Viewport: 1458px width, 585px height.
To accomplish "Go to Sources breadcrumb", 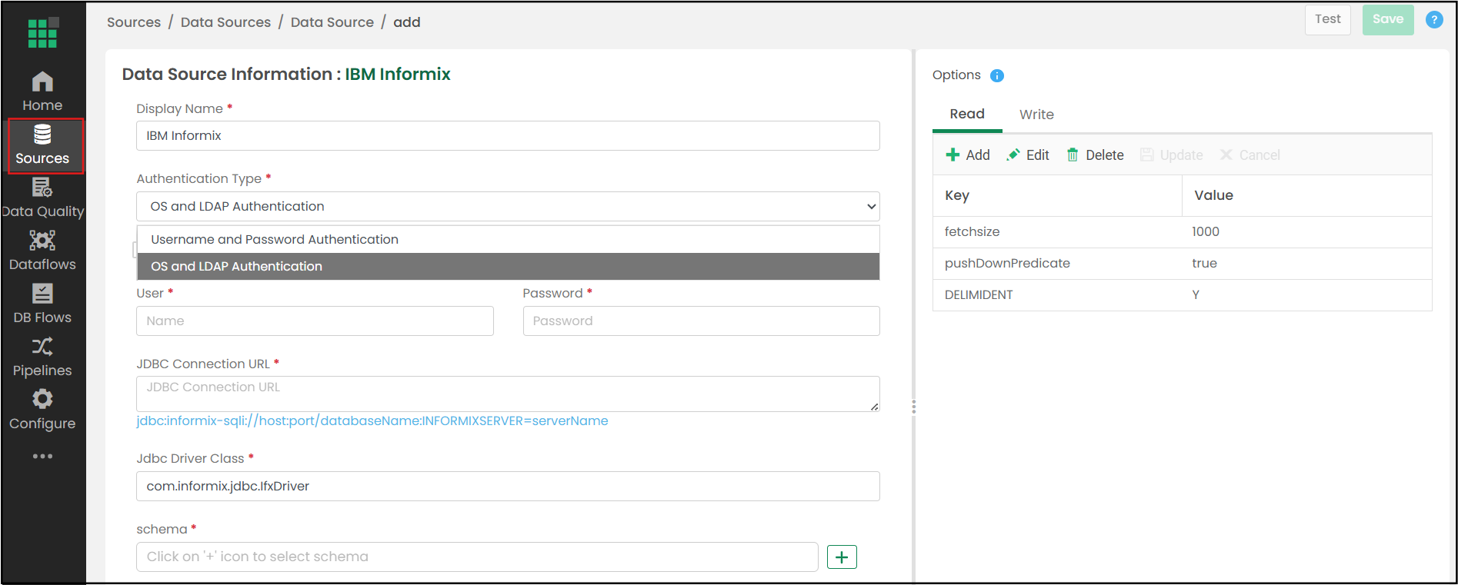I will coord(134,22).
